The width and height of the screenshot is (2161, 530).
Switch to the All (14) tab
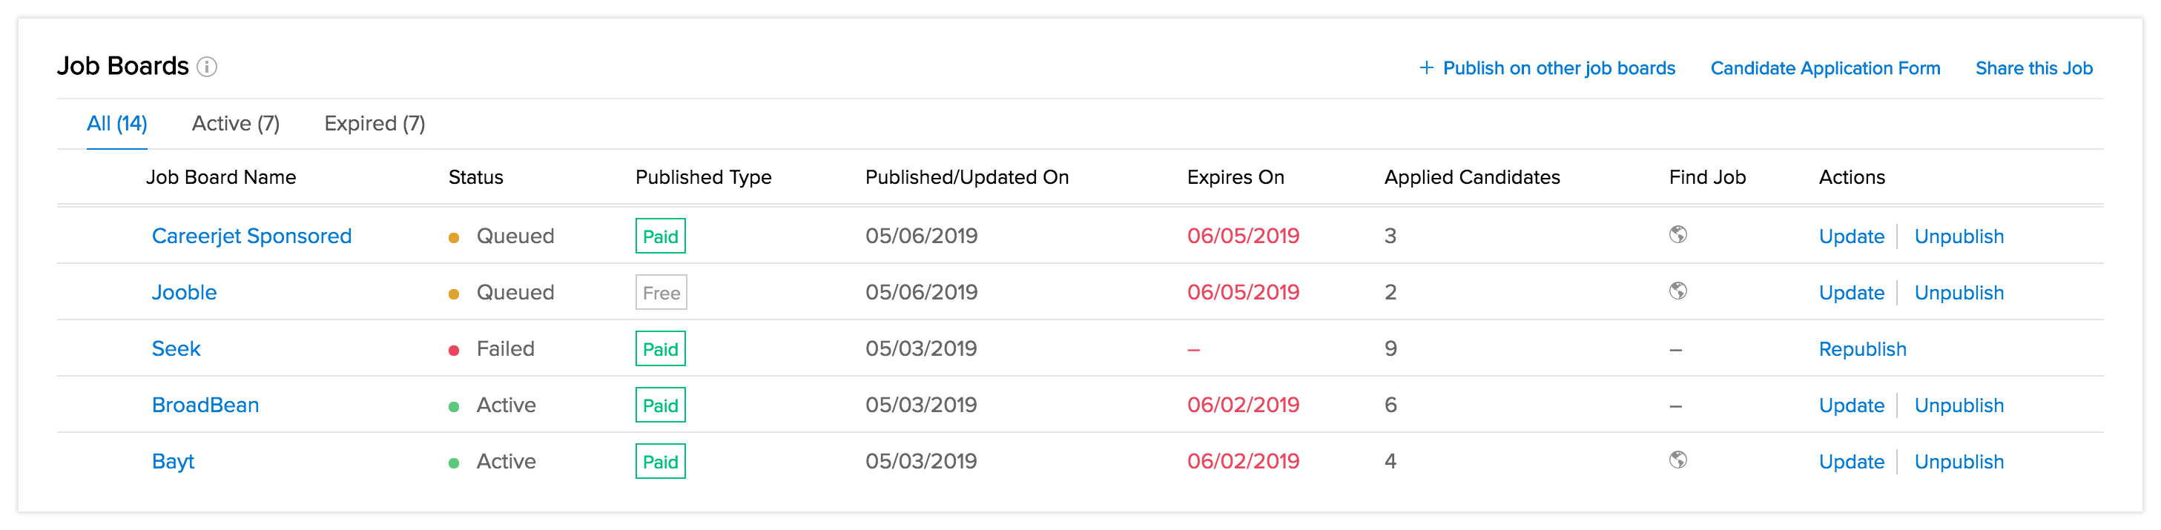coord(116,124)
